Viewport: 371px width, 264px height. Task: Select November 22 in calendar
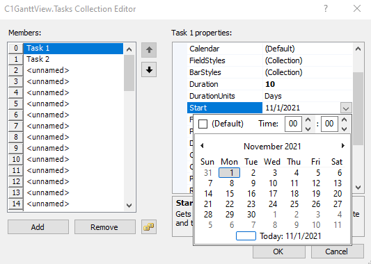click(230, 204)
